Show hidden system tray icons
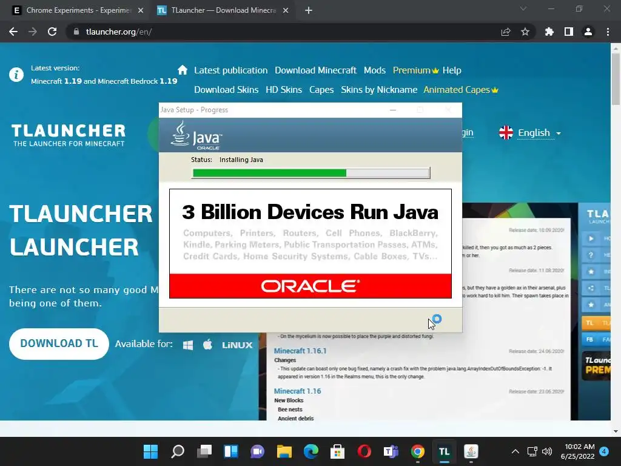621x466 pixels. (515, 451)
